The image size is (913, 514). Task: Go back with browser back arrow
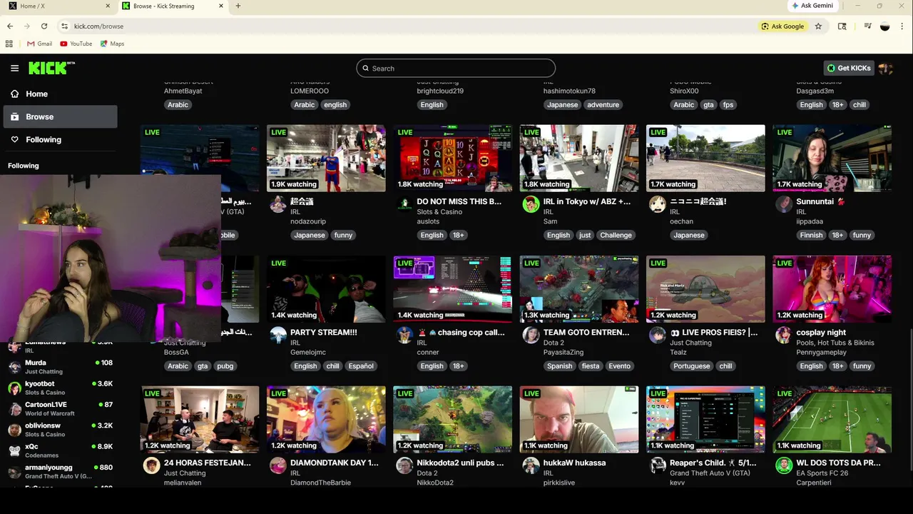10,26
